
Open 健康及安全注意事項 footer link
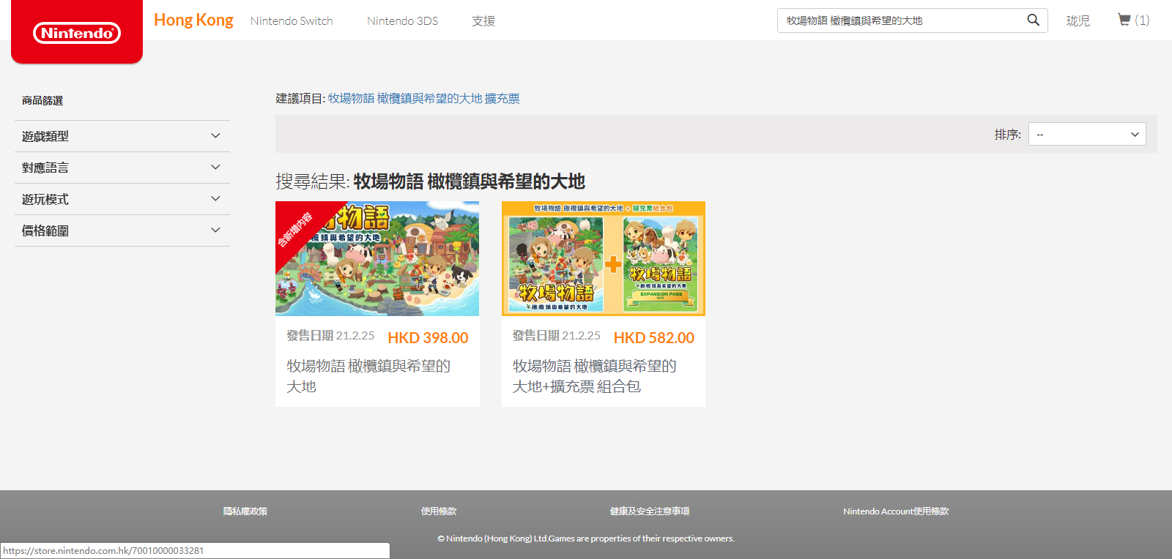650,511
